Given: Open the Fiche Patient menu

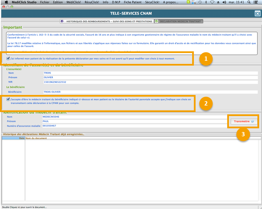Looking at the screenshot, I should [x=133, y=2].
